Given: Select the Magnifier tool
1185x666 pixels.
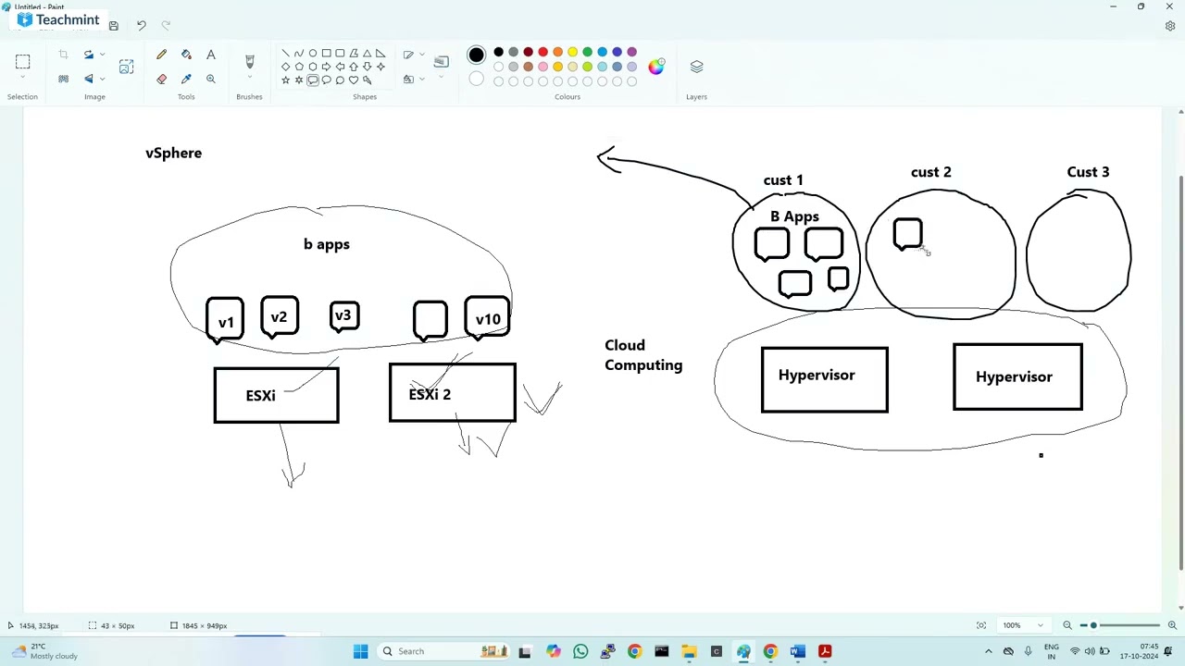Looking at the screenshot, I should pyautogui.click(x=211, y=79).
